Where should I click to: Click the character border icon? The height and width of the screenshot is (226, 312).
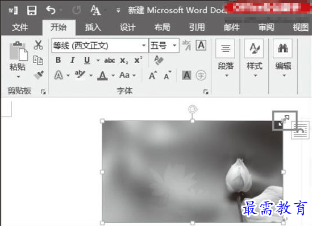[x=201, y=45]
